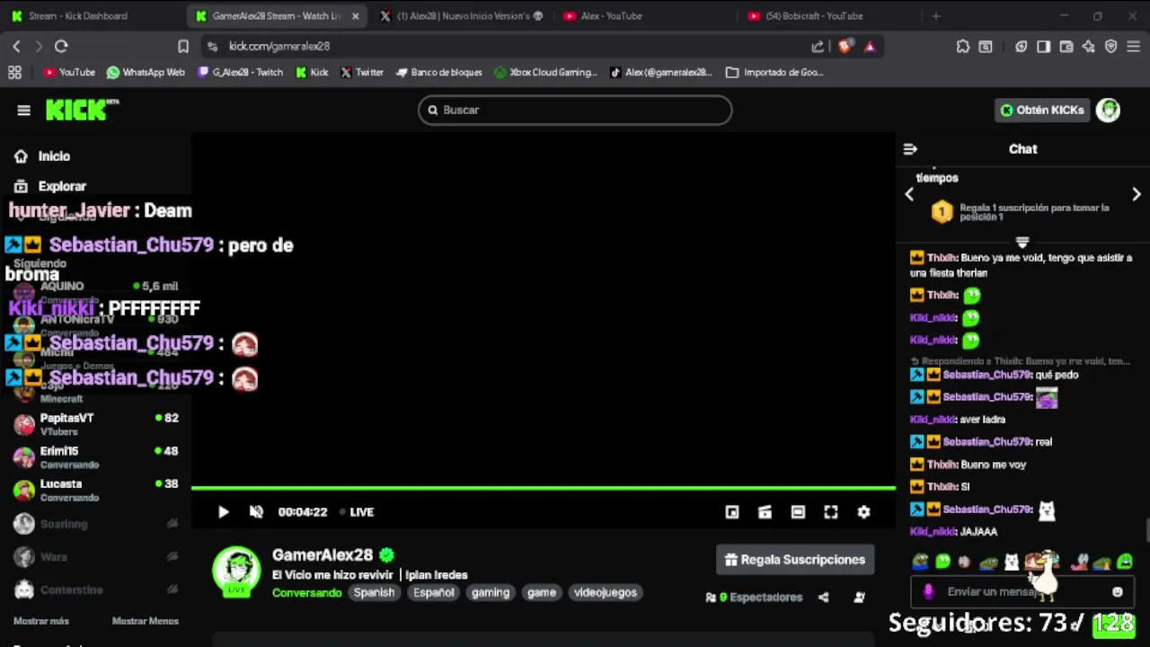Viewport: 1150px width, 647px height.
Task: Select the Spanish tag
Action: tap(374, 593)
